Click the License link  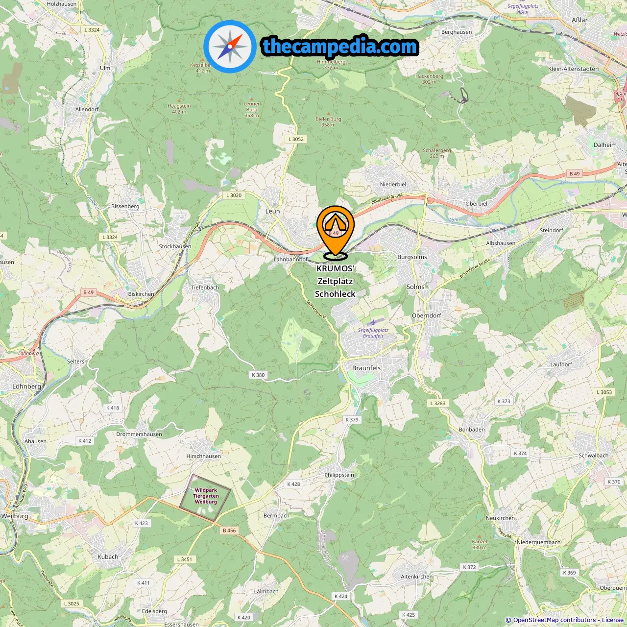[612, 620]
